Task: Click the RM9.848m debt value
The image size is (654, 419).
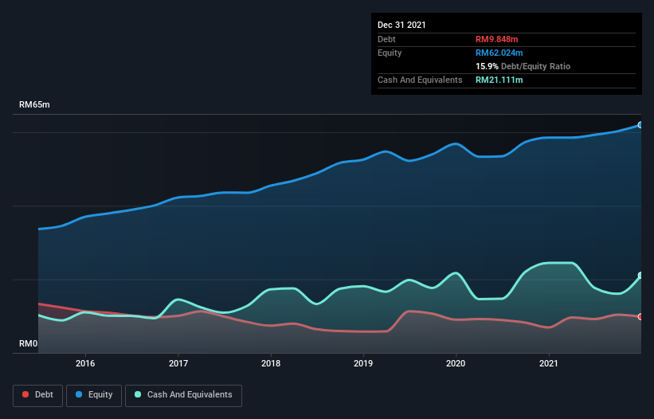Action: [497, 39]
